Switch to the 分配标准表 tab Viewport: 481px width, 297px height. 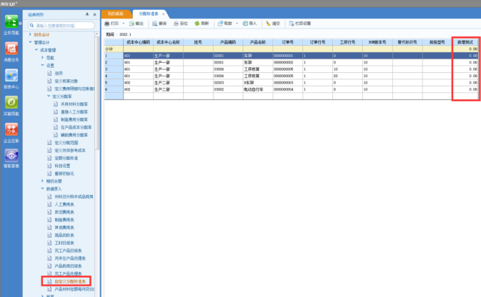point(149,14)
